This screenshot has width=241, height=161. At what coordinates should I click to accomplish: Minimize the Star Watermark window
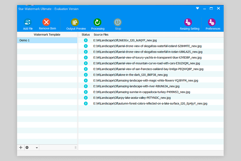(x=204, y=9)
